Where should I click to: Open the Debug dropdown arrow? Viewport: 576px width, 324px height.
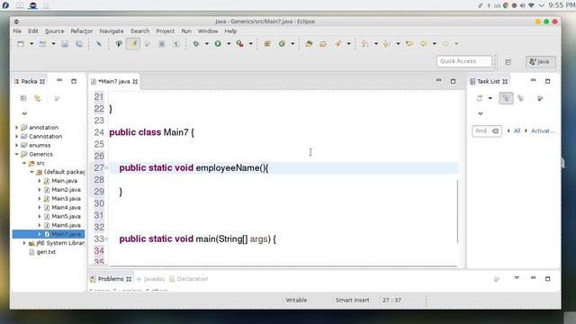[x=206, y=44]
